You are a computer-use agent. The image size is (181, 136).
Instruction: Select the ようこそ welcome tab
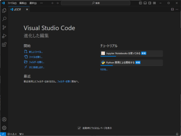coord(19,9)
